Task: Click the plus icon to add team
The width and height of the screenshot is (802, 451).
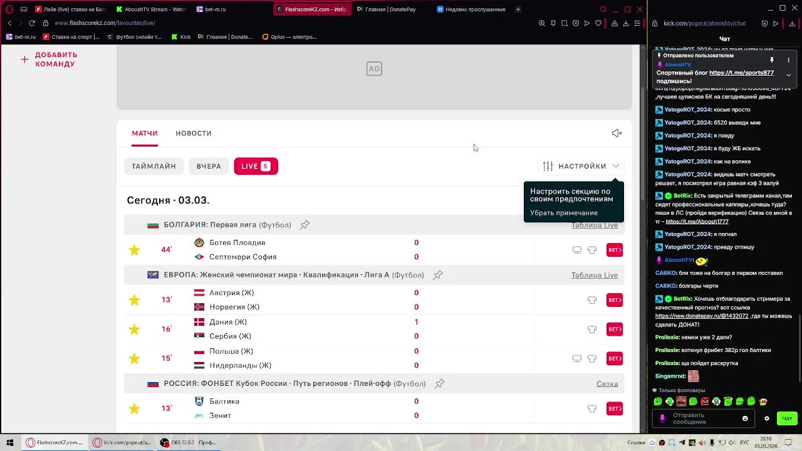Action: tap(24, 60)
